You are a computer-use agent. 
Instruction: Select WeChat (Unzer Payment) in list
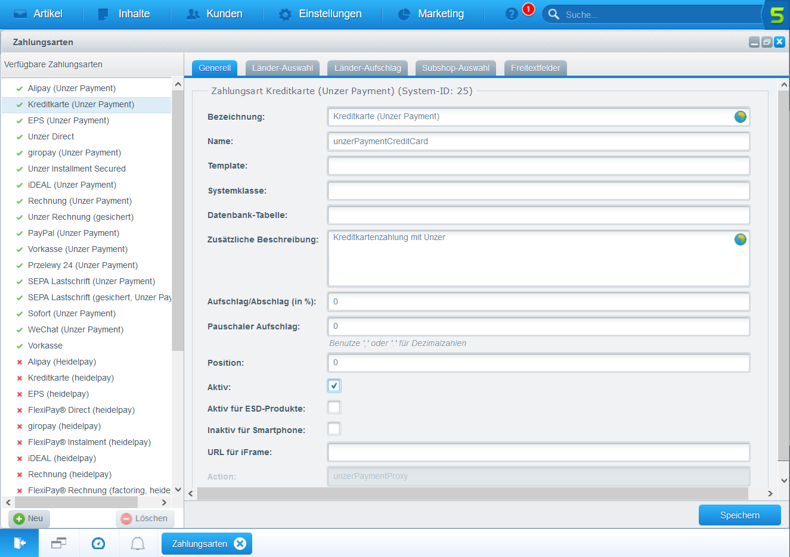coord(86,330)
